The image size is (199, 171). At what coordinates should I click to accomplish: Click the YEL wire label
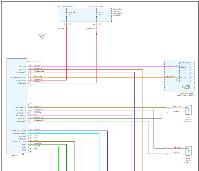[36, 135]
